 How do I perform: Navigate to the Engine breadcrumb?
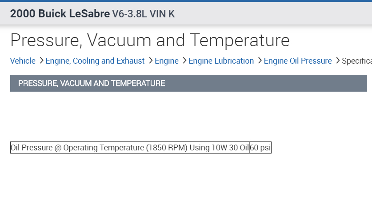click(x=167, y=61)
